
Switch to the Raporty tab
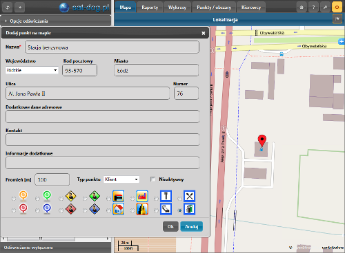[150, 8]
